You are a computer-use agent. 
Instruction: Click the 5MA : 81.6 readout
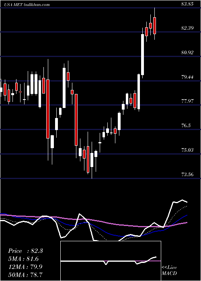click(x=23, y=259)
